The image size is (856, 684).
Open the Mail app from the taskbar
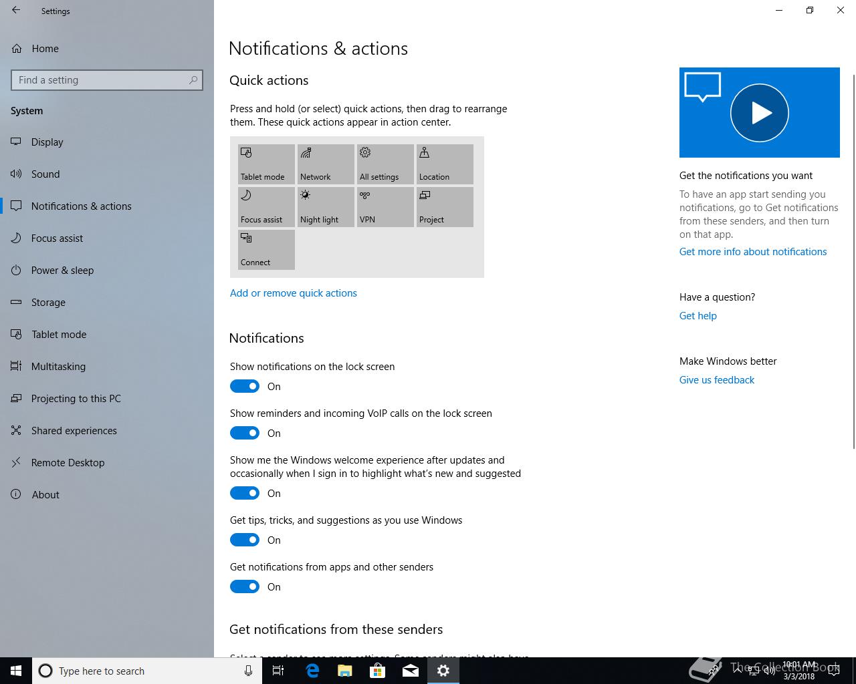coord(411,671)
